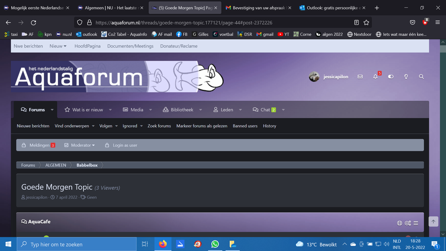Click the light bulb icon in the header
Image resolution: width=446 pixels, height=251 pixels.
tap(406, 77)
